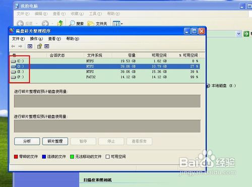Minimize the My Computer window
The height and width of the screenshot is (187, 252).
(x=242, y=7)
